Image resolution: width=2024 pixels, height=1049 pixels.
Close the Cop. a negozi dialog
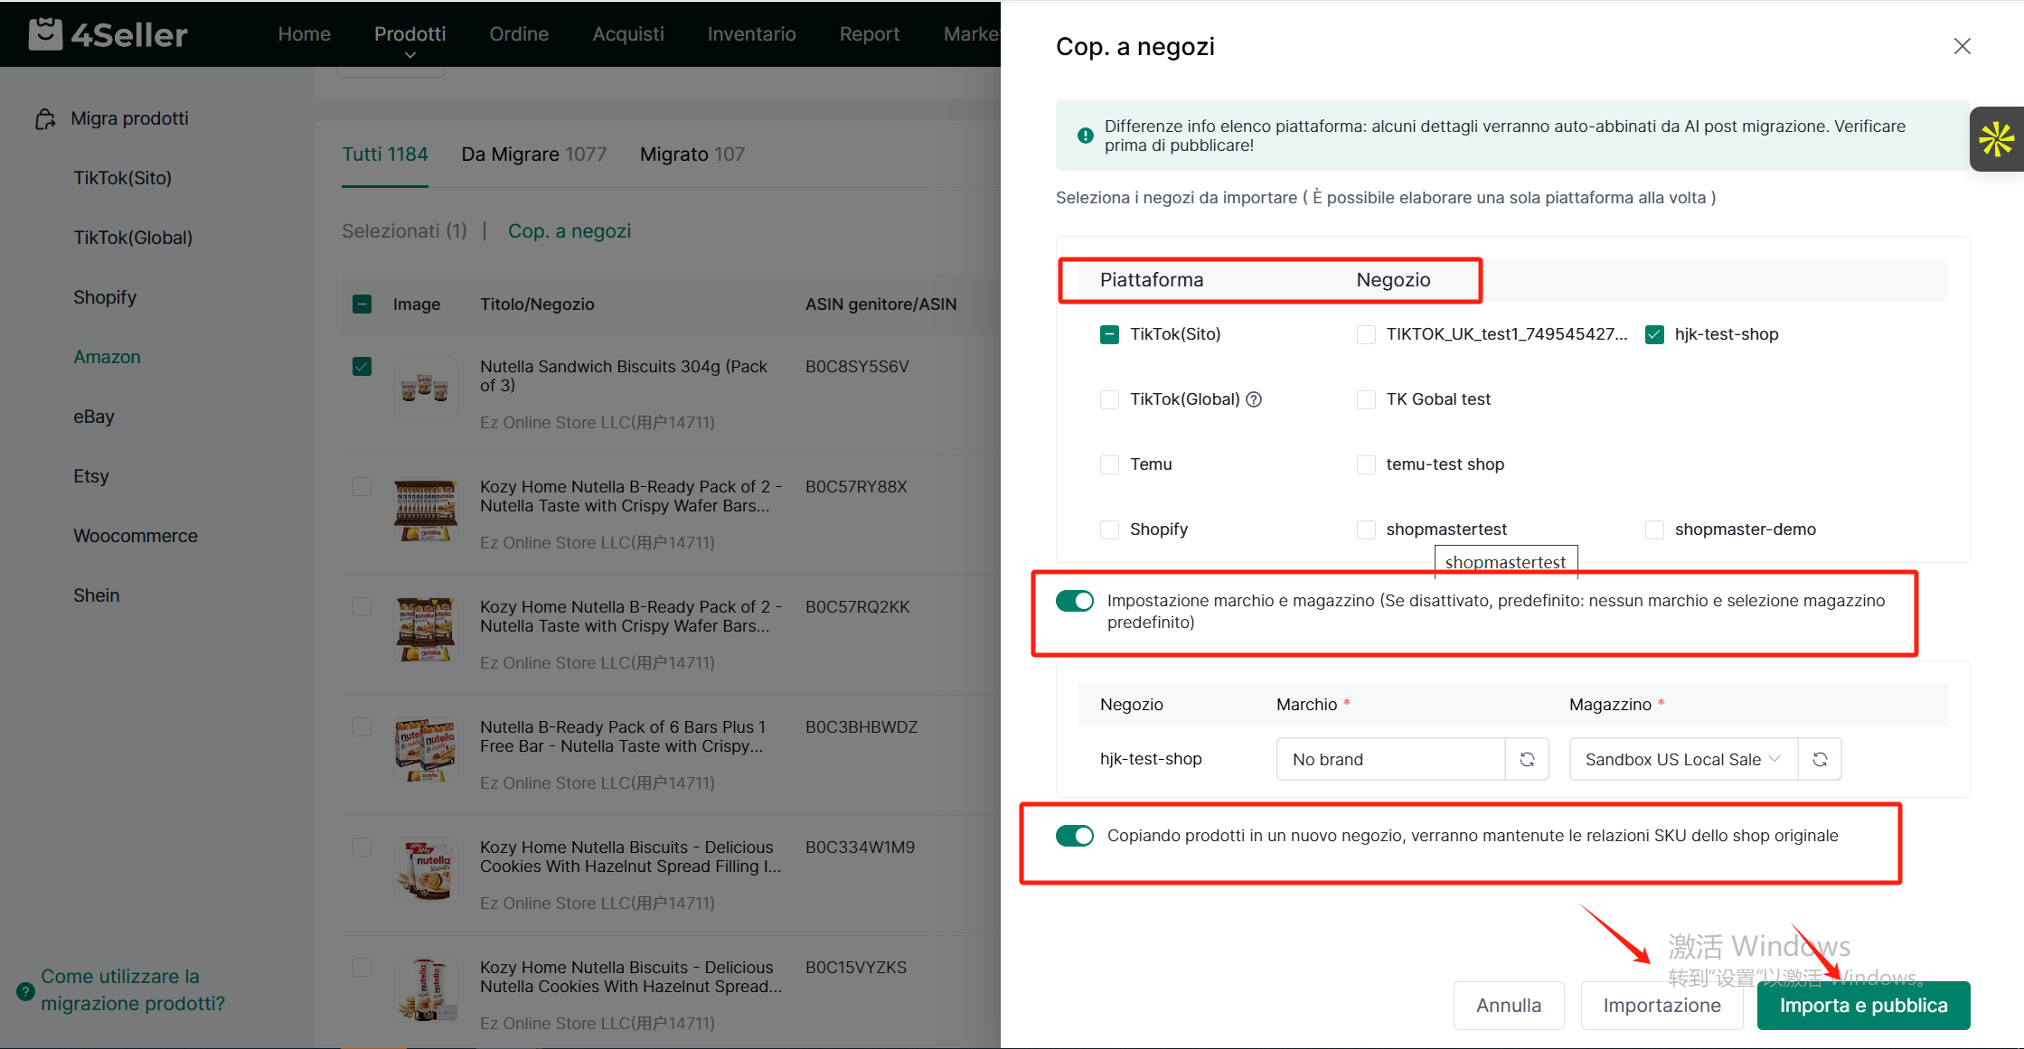(1962, 46)
